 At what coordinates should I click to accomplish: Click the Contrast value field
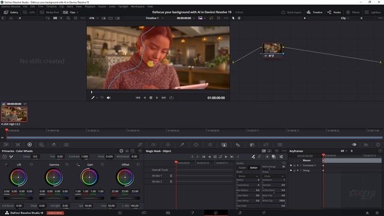85,157
